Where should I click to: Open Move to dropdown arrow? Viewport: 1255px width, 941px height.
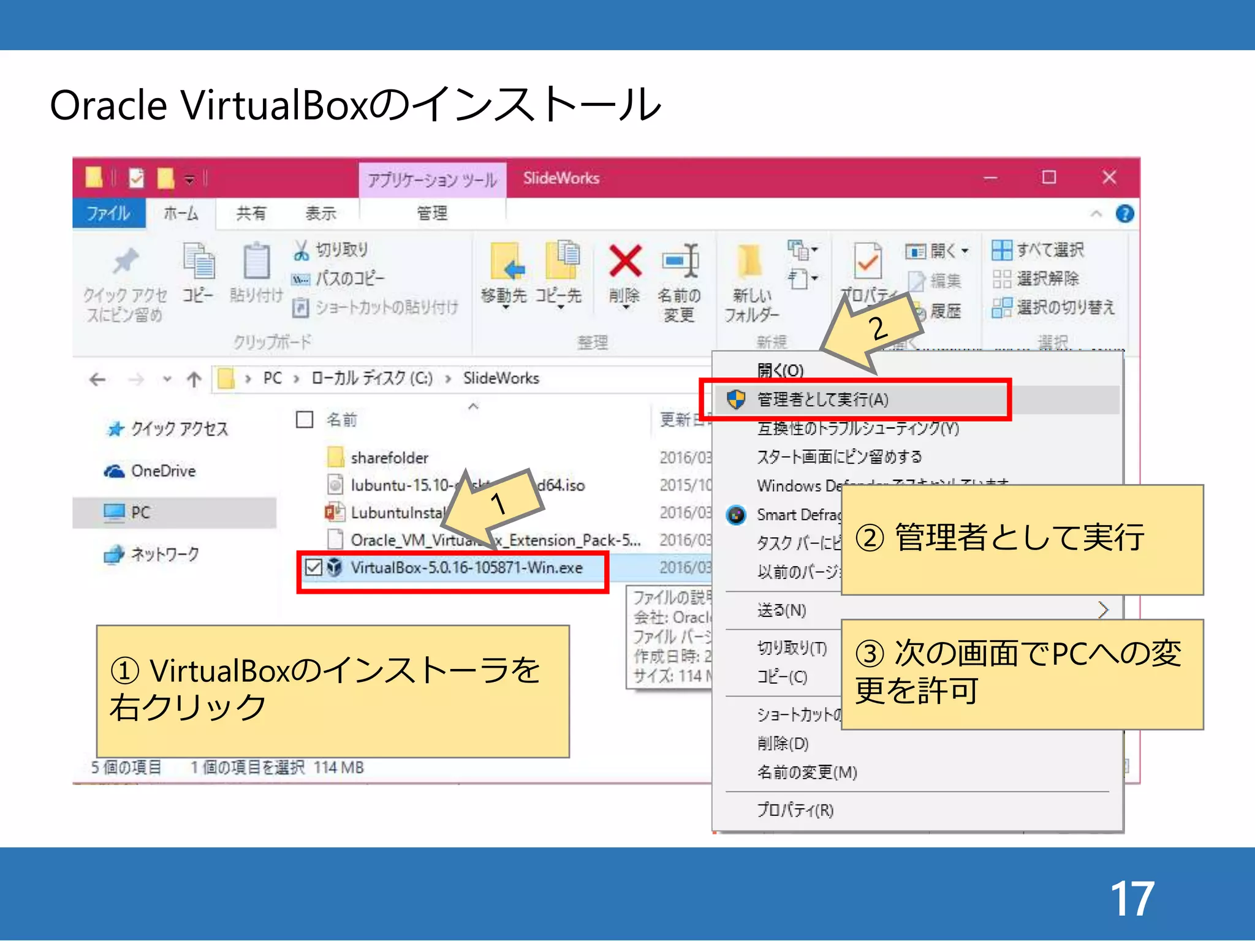pyautogui.click(x=506, y=307)
